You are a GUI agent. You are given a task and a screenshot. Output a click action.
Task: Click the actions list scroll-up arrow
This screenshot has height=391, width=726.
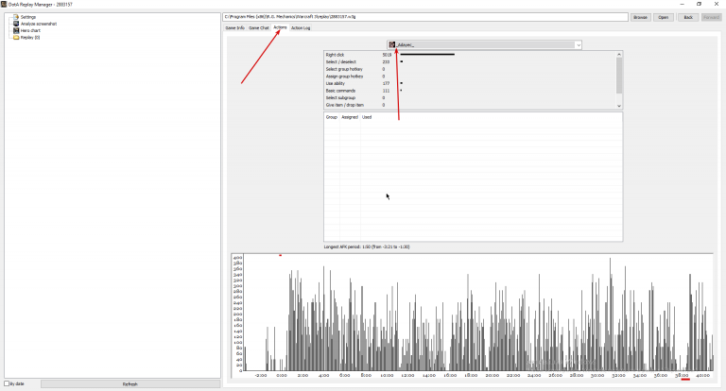coord(619,55)
